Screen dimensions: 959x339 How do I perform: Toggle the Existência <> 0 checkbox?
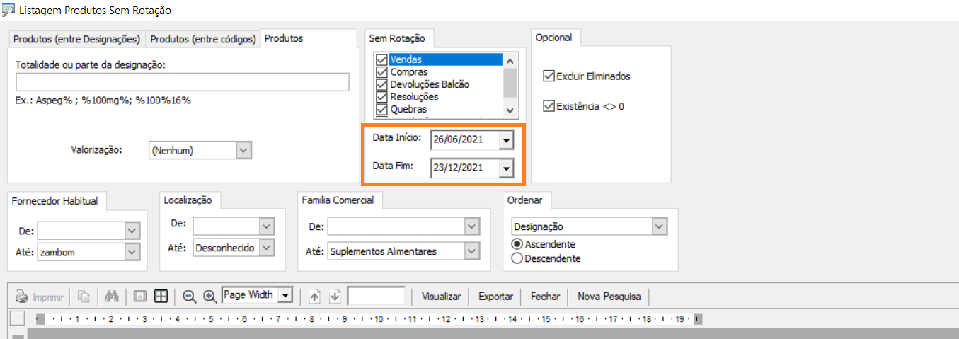point(549,106)
